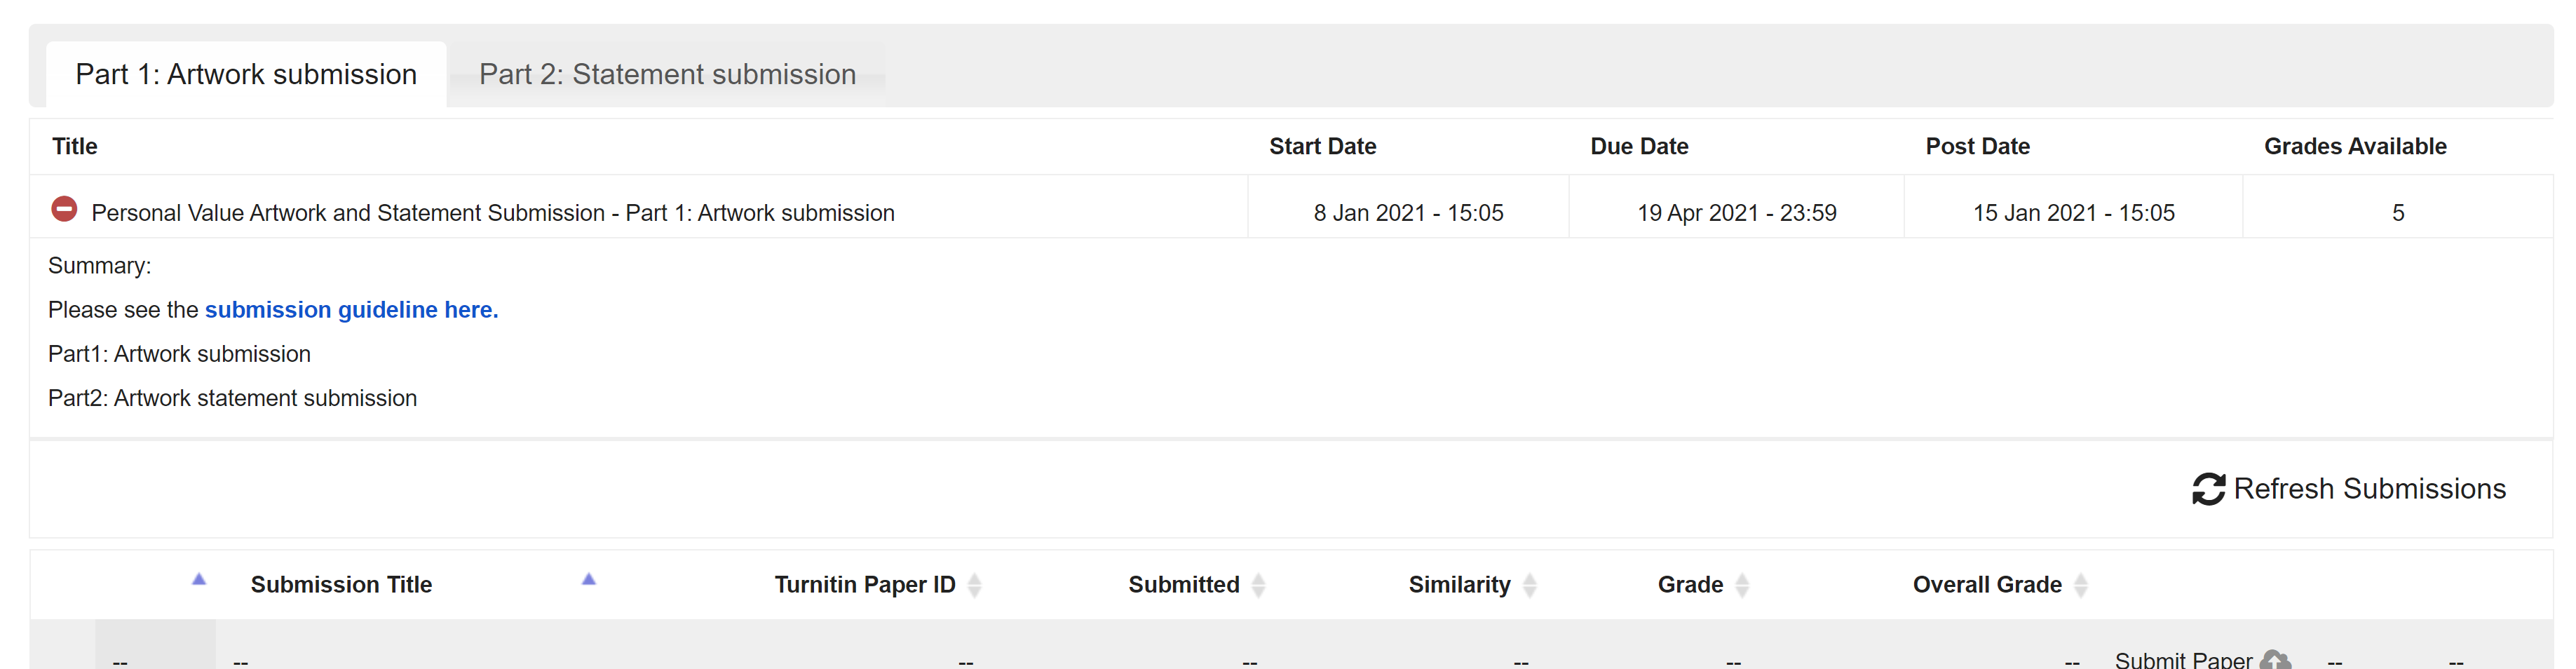
Task: Click the assignment title Personal Value Artwork
Action: point(492,213)
